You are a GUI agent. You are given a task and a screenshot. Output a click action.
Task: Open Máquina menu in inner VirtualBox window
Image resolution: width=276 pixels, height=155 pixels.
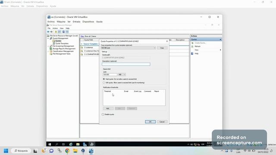tap(61, 22)
